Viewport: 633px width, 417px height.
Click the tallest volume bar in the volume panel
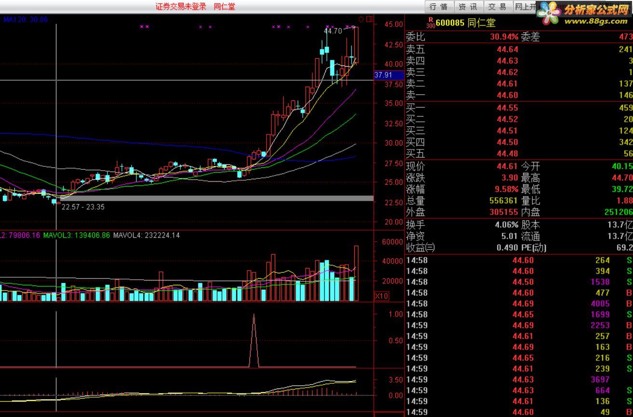356,273
